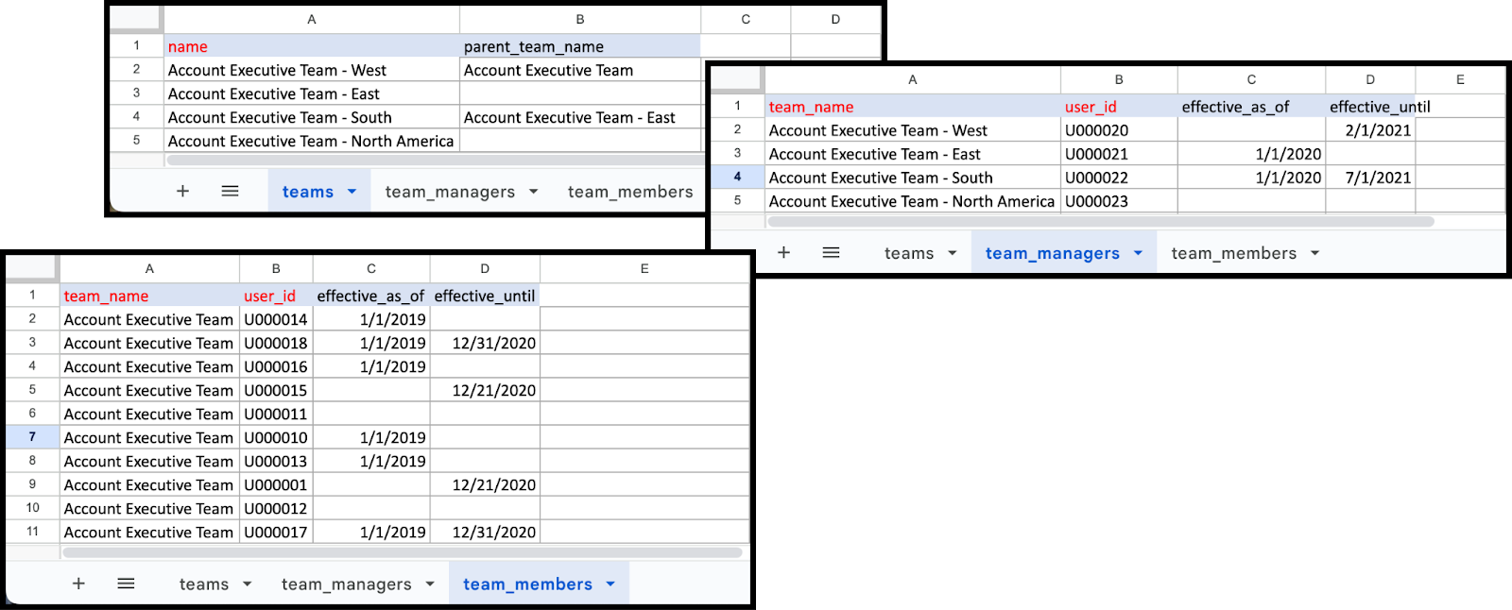Add a new sheet in the team_managers window
Viewport: 1512px width, 610px height.
[783, 252]
